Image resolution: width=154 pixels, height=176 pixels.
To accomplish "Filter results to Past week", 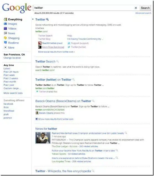I will coord(9,75).
